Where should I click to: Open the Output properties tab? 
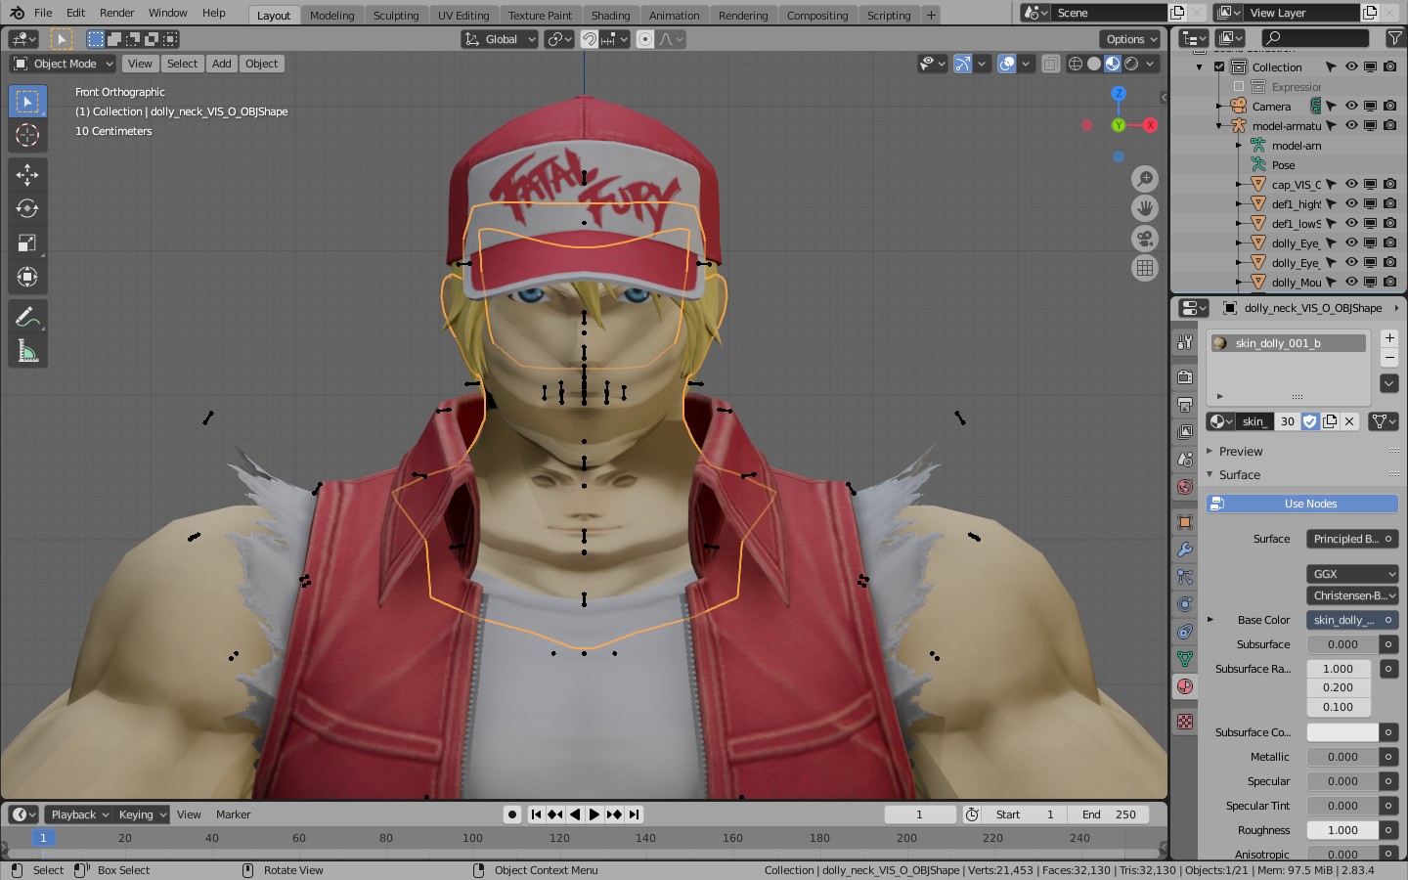pos(1185,404)
